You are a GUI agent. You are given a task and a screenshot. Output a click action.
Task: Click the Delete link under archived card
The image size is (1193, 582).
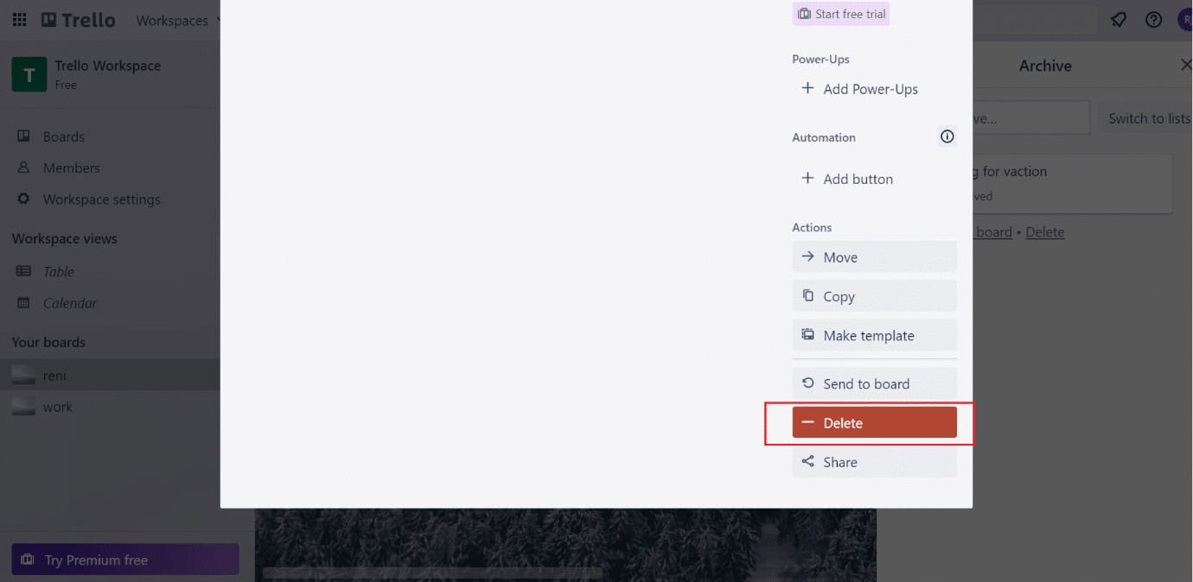(x=1044, y=231)
